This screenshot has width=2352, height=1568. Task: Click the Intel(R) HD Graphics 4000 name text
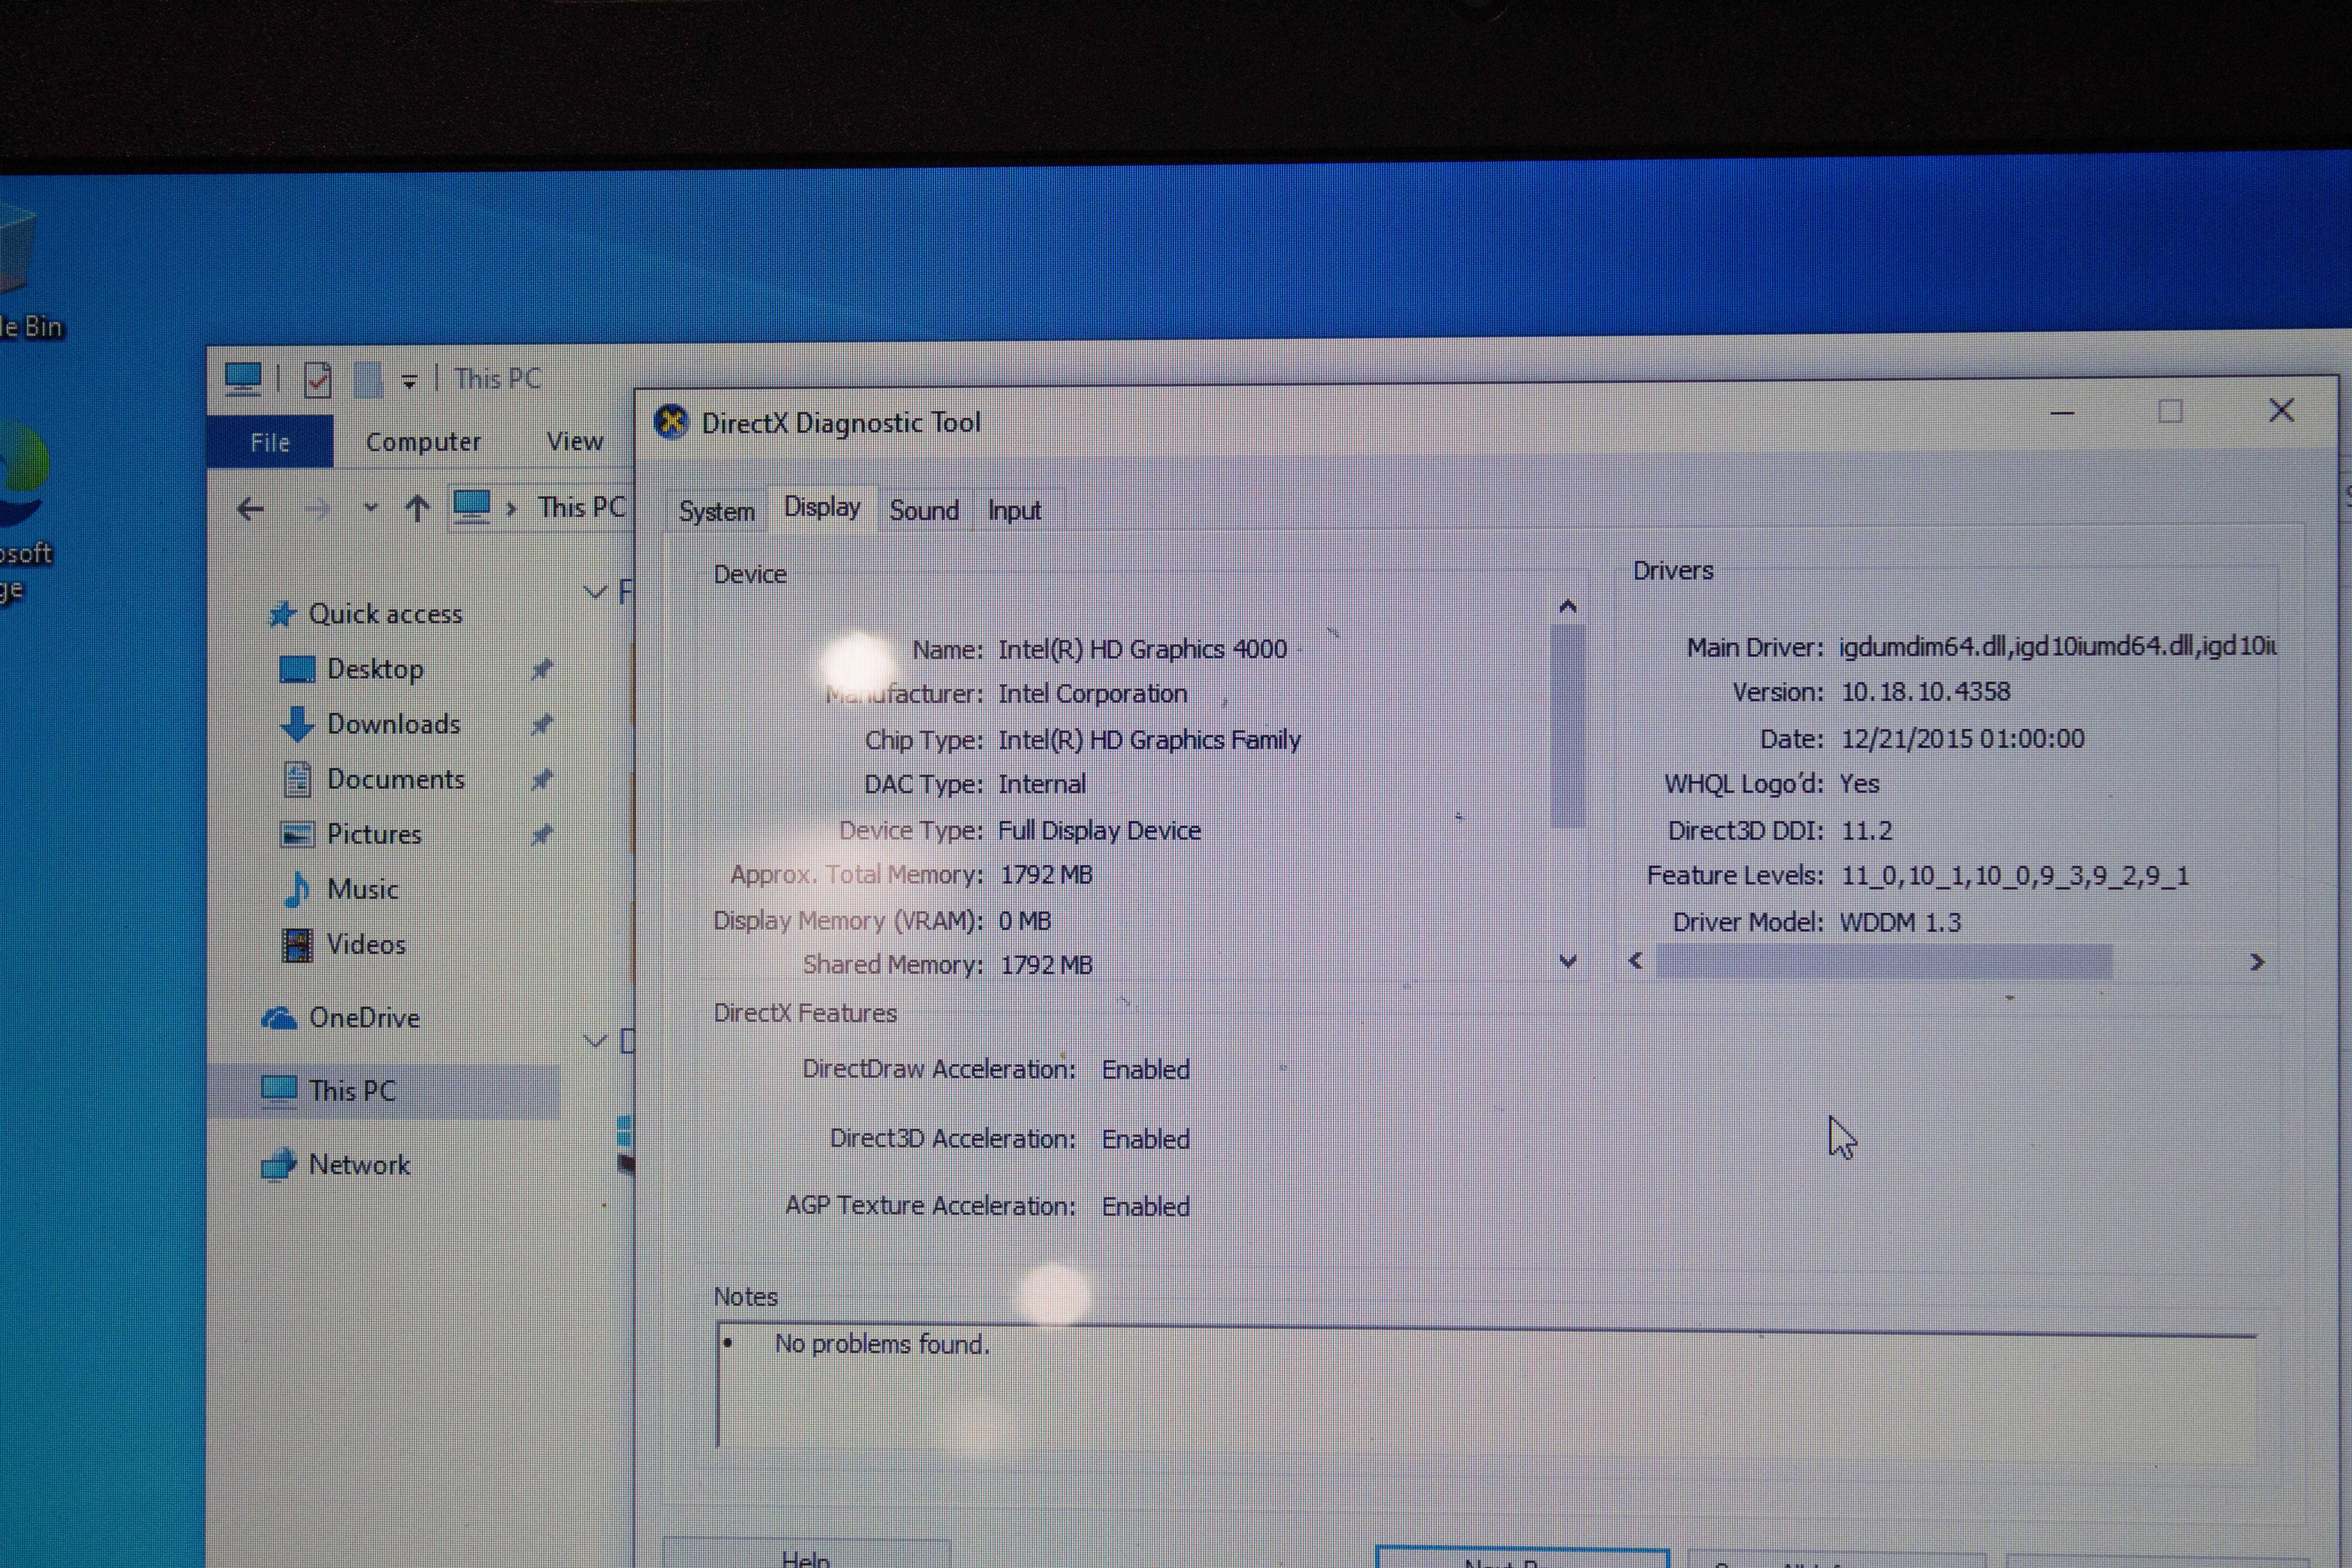point(1142,650)
